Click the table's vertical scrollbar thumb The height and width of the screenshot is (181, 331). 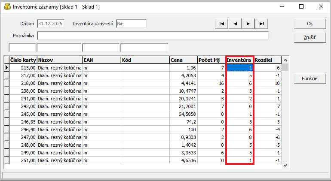285,67
